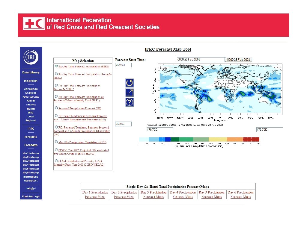The width and height of the screenshot is (307, 230).
Task: Click the world precipitation forecast map
Action: [x=220, y=89]
